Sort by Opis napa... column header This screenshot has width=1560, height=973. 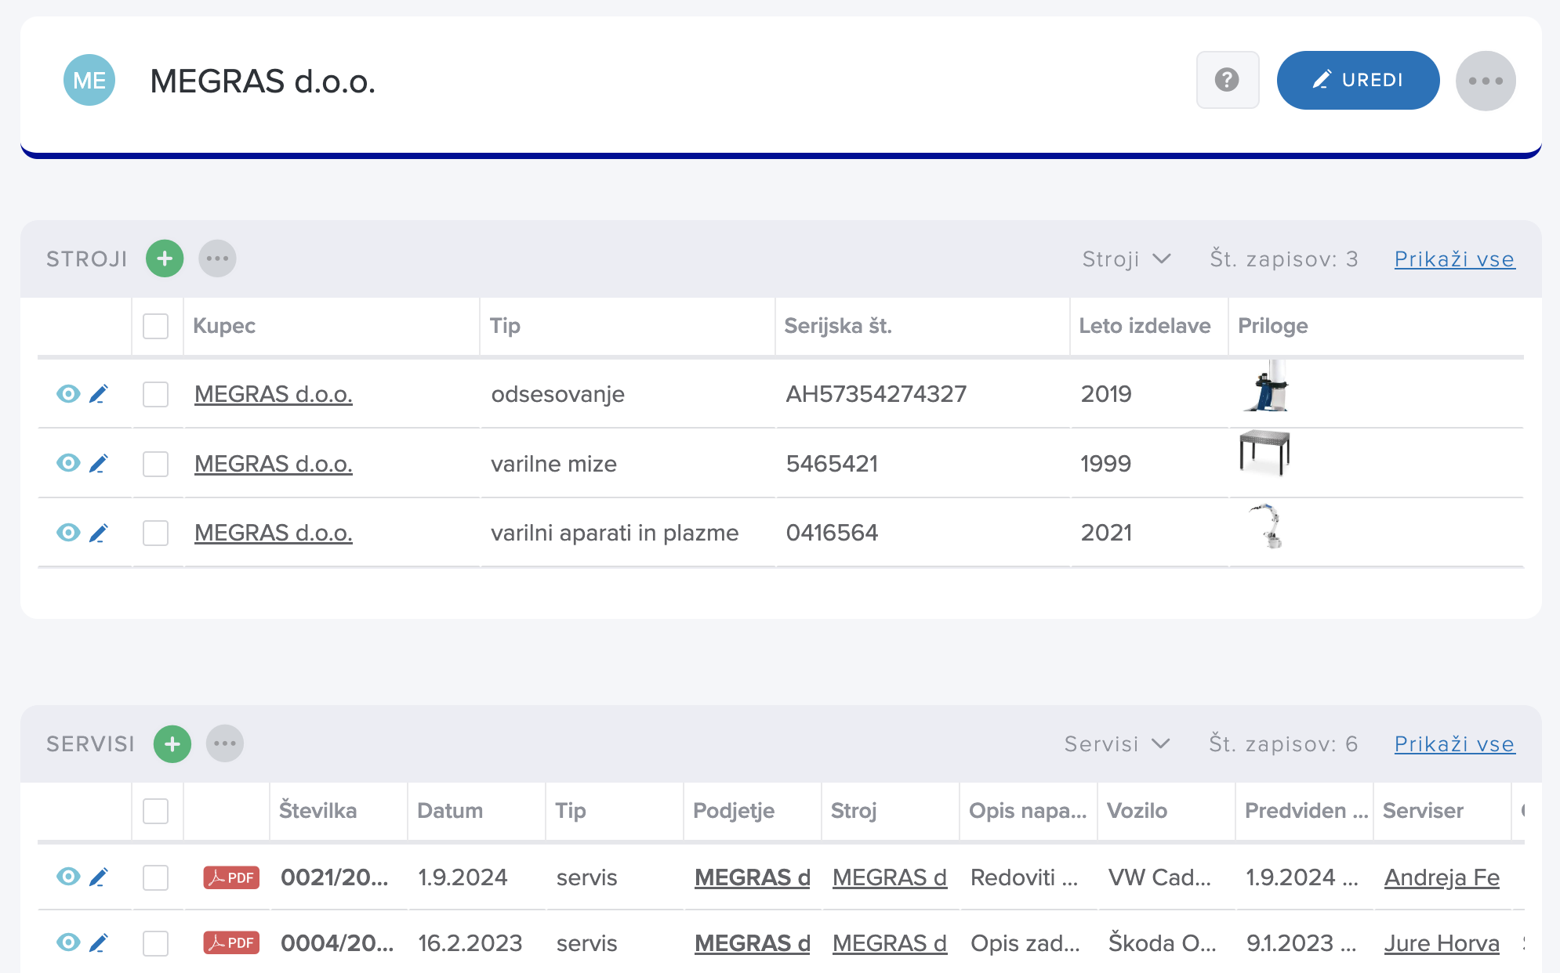[1028, 811]
